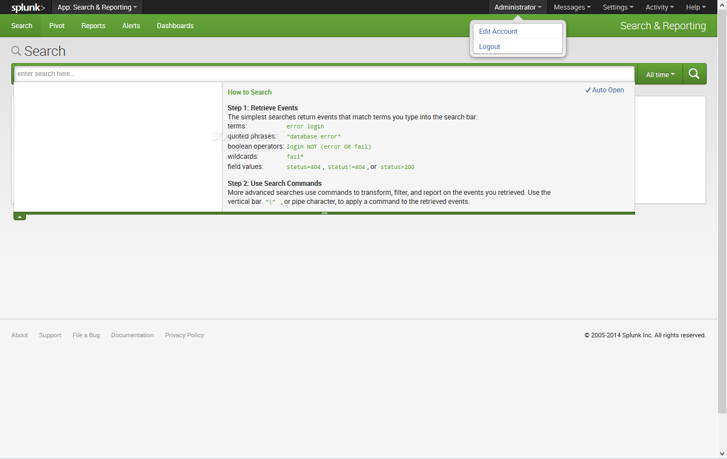This screenshot has width=727, height=459.
Task: Click How to Search heading
Action: pyautogui.click(x=250, y=92)
